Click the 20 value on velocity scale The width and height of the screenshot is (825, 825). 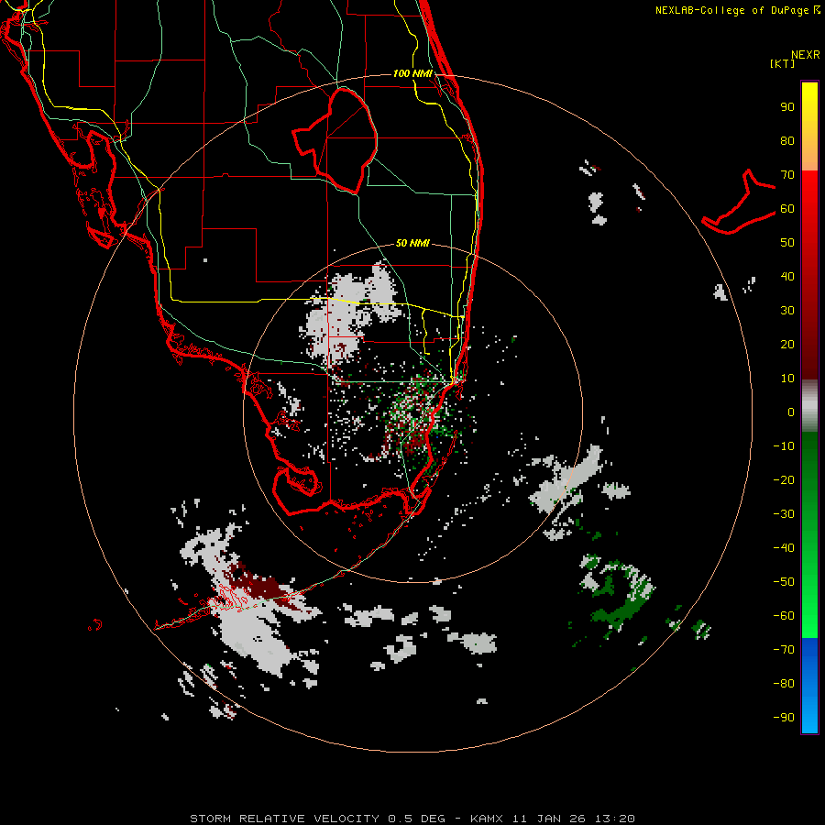(787, 345)
